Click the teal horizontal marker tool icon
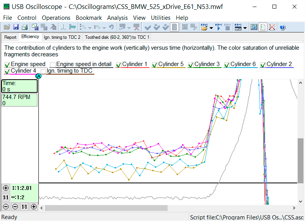The height and width of the screenshot is (221, 305). 72,27
